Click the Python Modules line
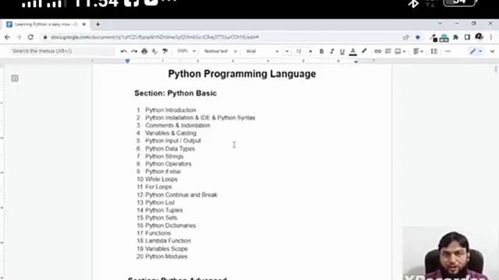Screen dimensions: 499x280 tap(166, 256)
